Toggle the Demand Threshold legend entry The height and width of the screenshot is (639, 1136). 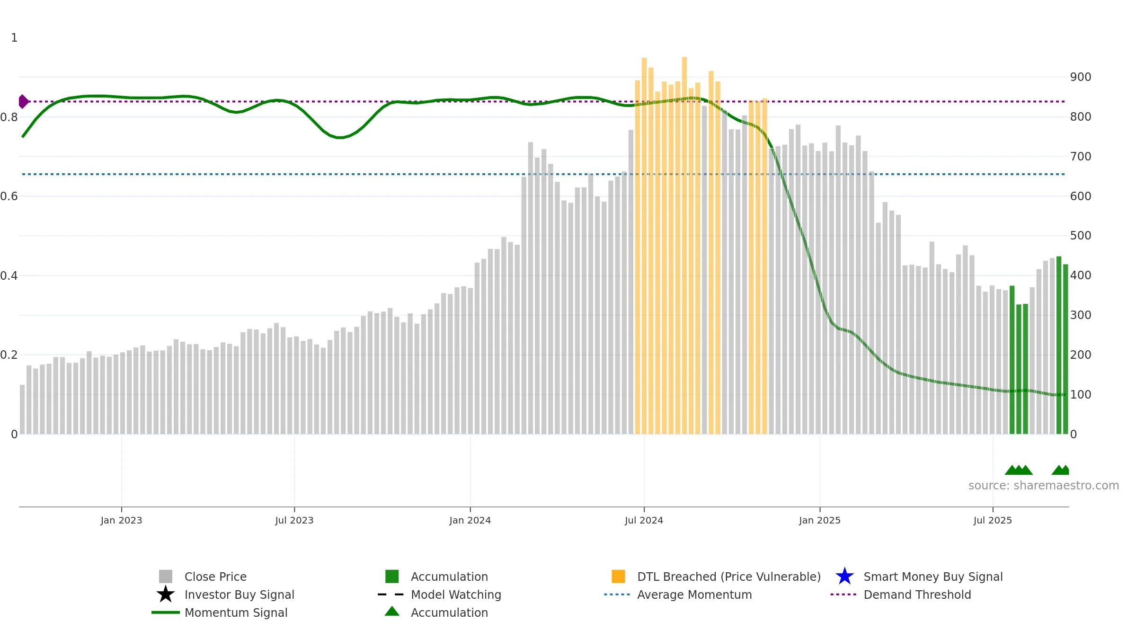pyautogui.click(x=917, y=595)
